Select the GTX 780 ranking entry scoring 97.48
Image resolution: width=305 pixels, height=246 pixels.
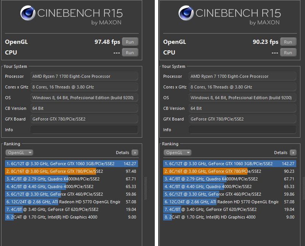point(71,171)
